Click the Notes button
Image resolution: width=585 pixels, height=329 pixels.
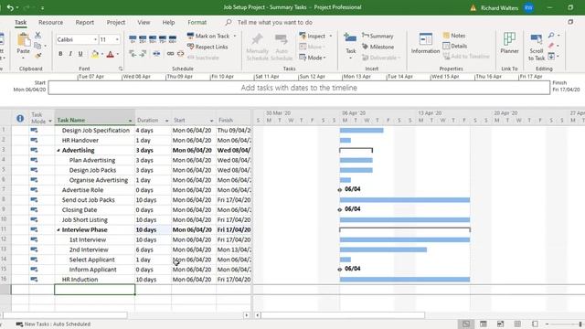pyautogui.click(x=454, y=36)
